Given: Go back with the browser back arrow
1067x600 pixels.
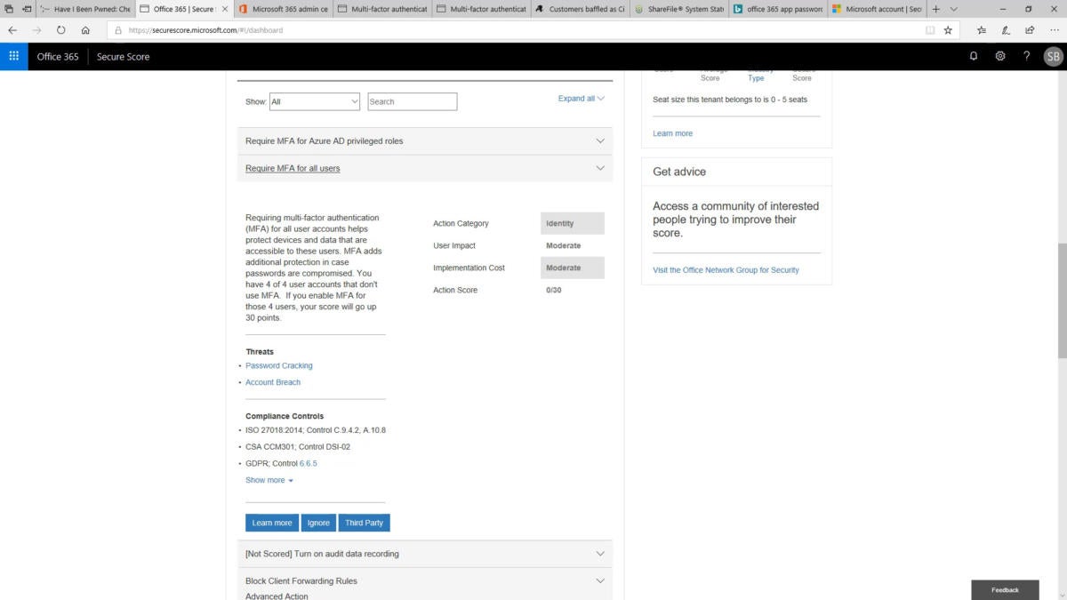Looking at the screenshot, I should [x=12, y=29].
